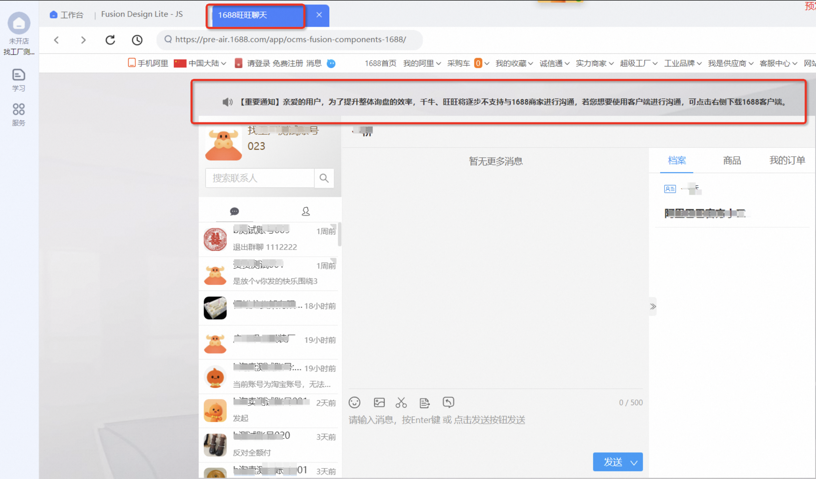Click the 手机阿里 phone icon

(132, 63)
